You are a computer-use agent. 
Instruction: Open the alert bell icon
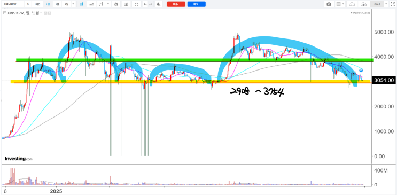[x=159, y=4]
